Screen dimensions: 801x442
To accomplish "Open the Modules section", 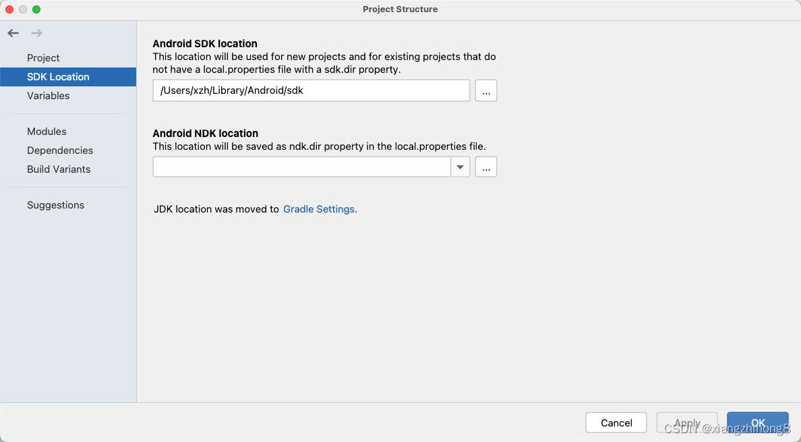I will click(x=47, y=131).
